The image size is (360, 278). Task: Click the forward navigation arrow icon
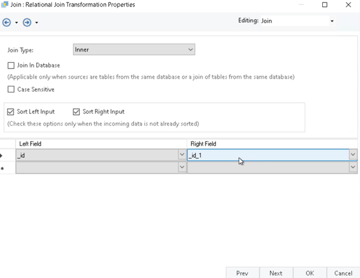27,23
